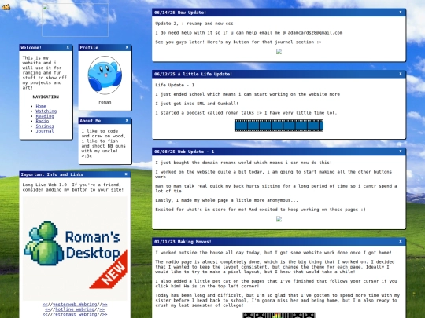Go to next yesterweb Webring site arrow

click(x=105, y=305)
